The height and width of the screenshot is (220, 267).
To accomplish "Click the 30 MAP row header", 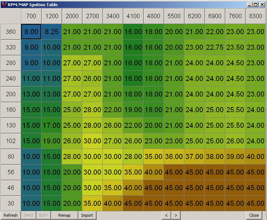I will [11, 203].
